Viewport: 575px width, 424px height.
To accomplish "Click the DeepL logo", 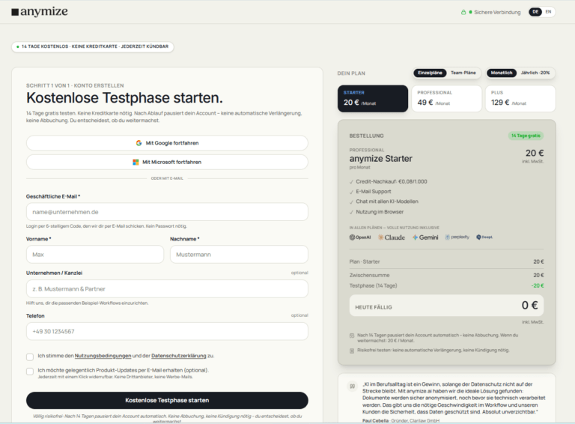I will [x=484, y=237].
